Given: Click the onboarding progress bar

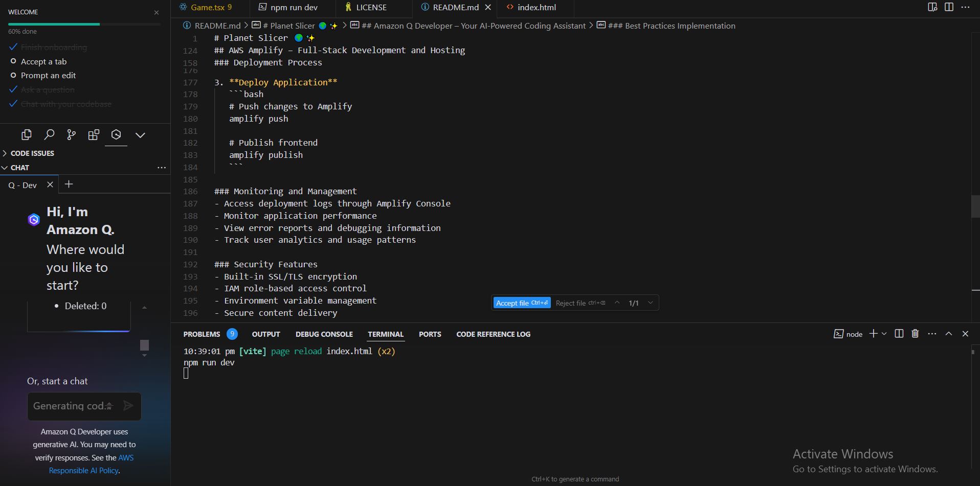Looking at the screenshot, I should click(x=84, y=24).
